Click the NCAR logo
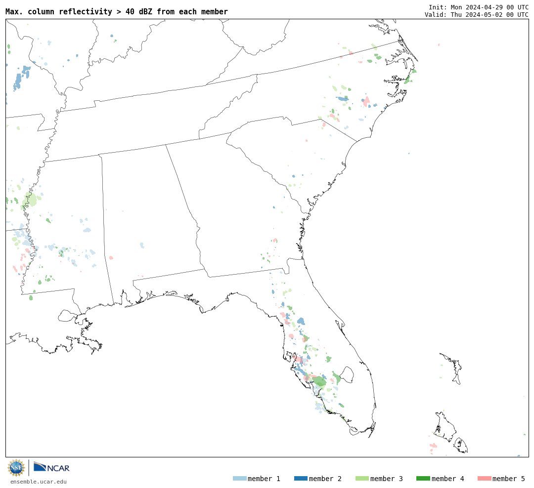 pyautogui.click(x=51, y=467)
